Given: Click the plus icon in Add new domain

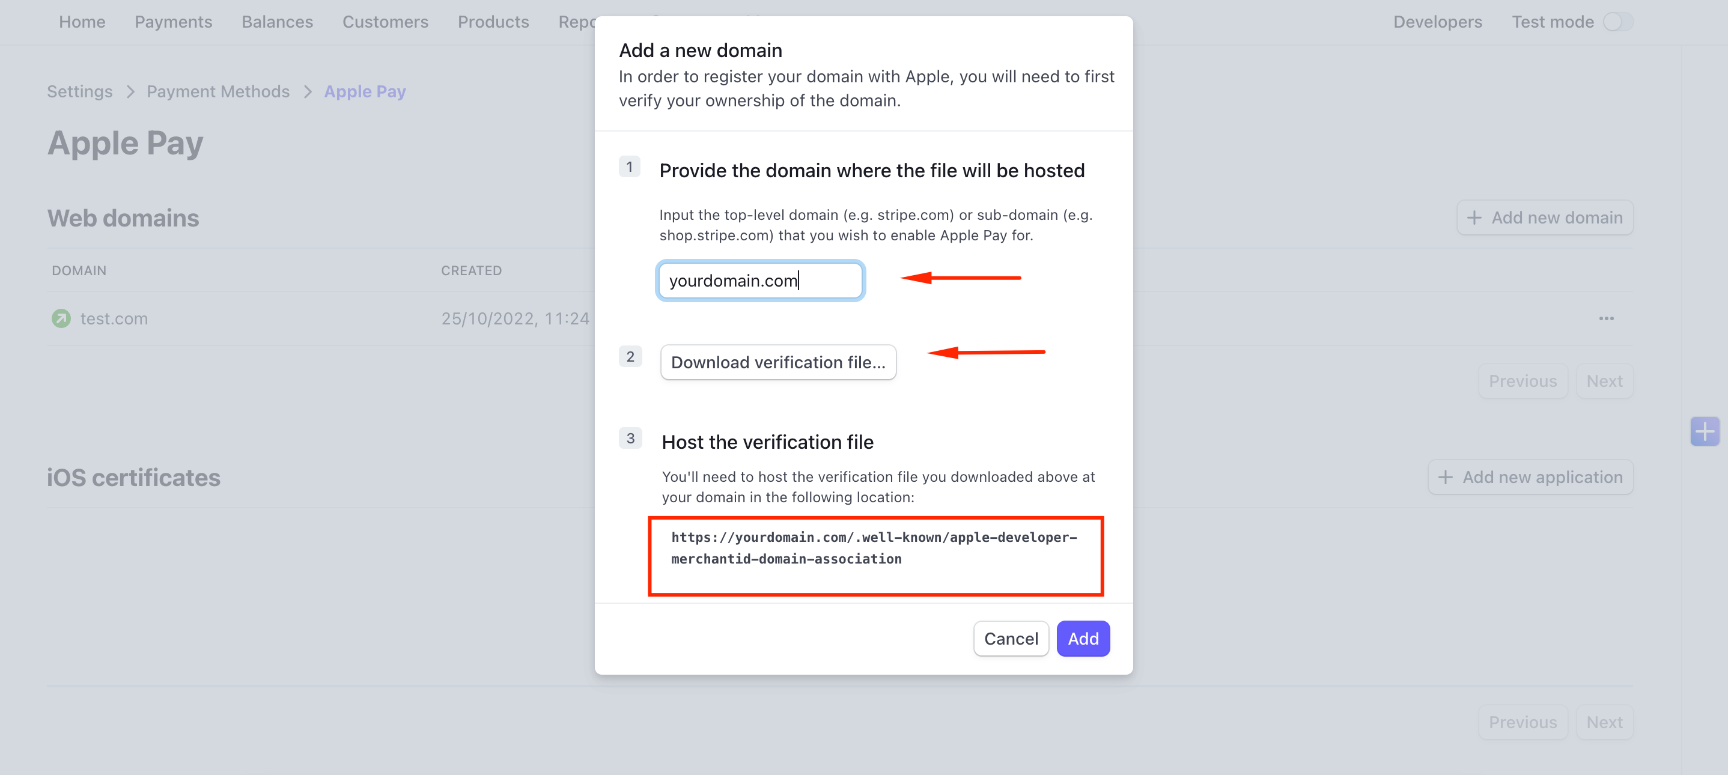Looking at the screenshot, I should click(1474, 217).
